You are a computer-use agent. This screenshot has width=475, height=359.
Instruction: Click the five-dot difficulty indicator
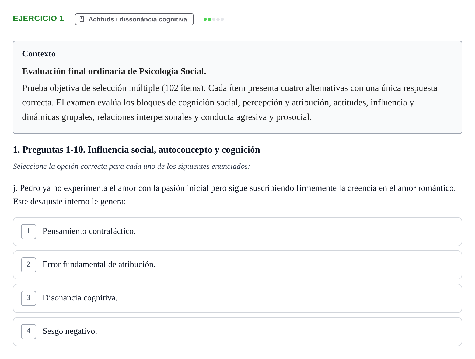tap(214, 19)
